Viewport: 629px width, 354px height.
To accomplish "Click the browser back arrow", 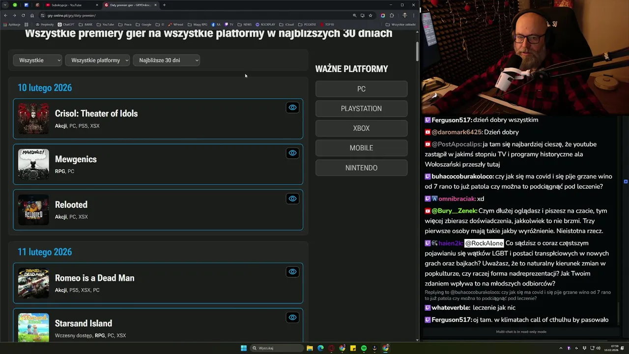I will pyautogui.click(x=5, y=15).
